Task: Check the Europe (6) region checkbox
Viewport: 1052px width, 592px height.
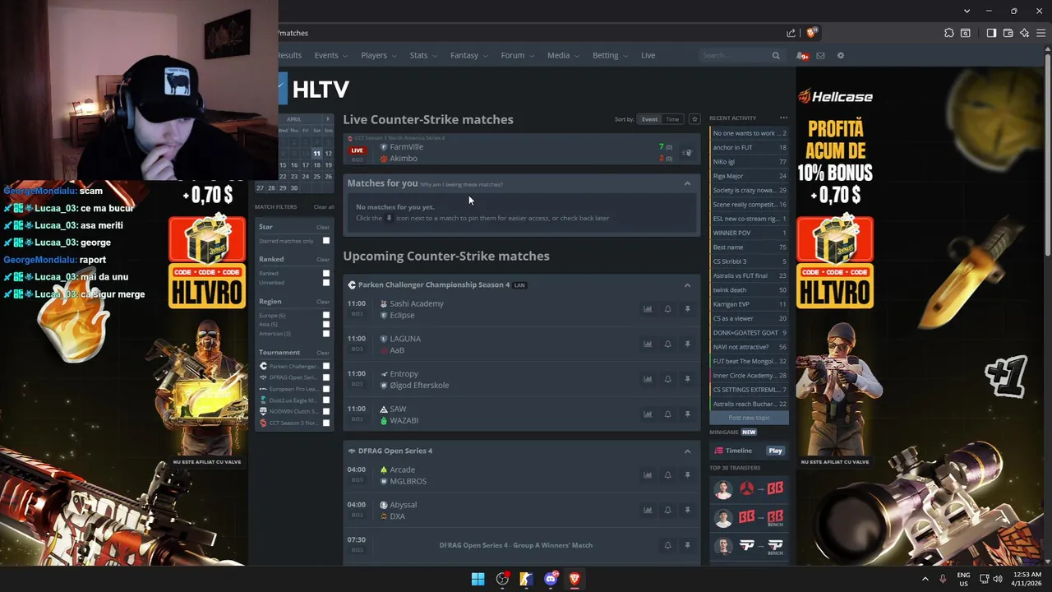Action: tap(326, 315)
